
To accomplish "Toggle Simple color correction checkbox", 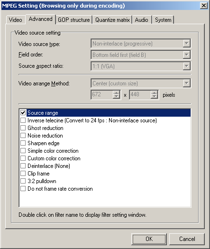I will pyautogui.click(x=23, y=150).
